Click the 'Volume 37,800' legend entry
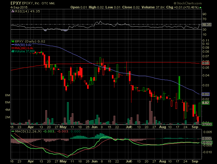Screen dimensions: 217x164 pyautogui.click(x=24, y=51)
